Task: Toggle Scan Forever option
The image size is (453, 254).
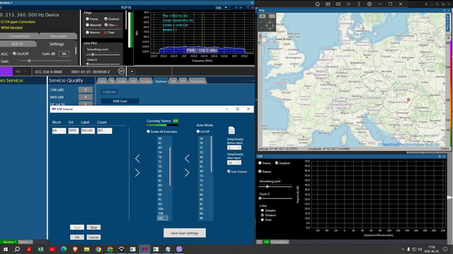Action: [x=229, y=171]
